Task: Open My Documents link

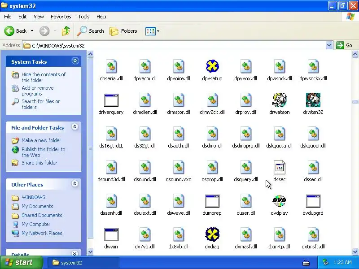Action: [x=37, y=206]
